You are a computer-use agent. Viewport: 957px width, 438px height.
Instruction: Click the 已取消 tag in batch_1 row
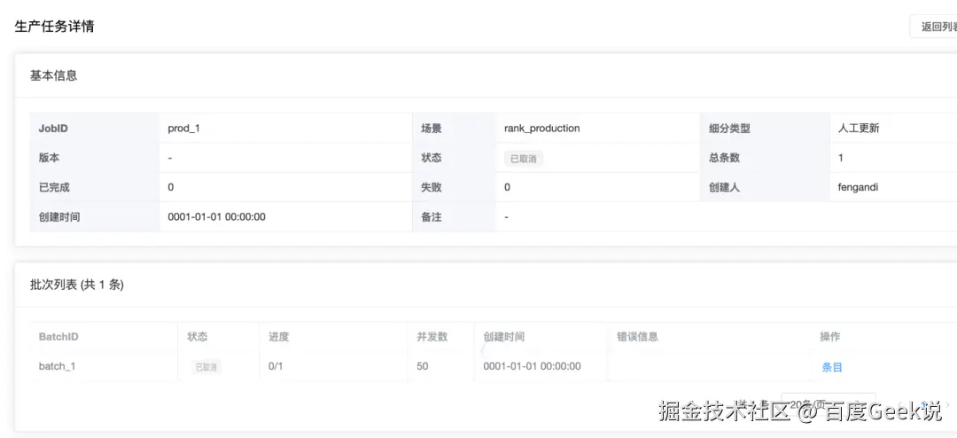pos(206,367)
